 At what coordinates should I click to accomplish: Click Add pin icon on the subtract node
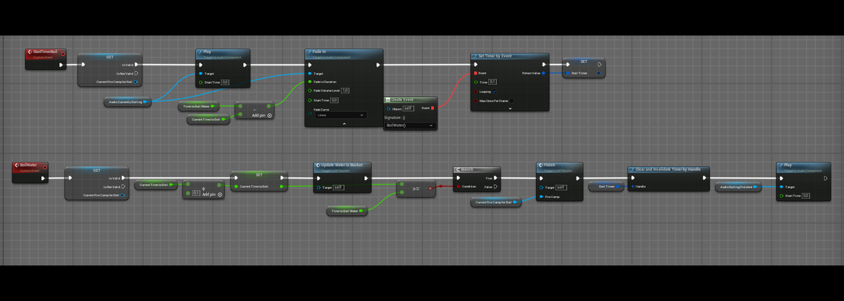click(x=269, y=116)
